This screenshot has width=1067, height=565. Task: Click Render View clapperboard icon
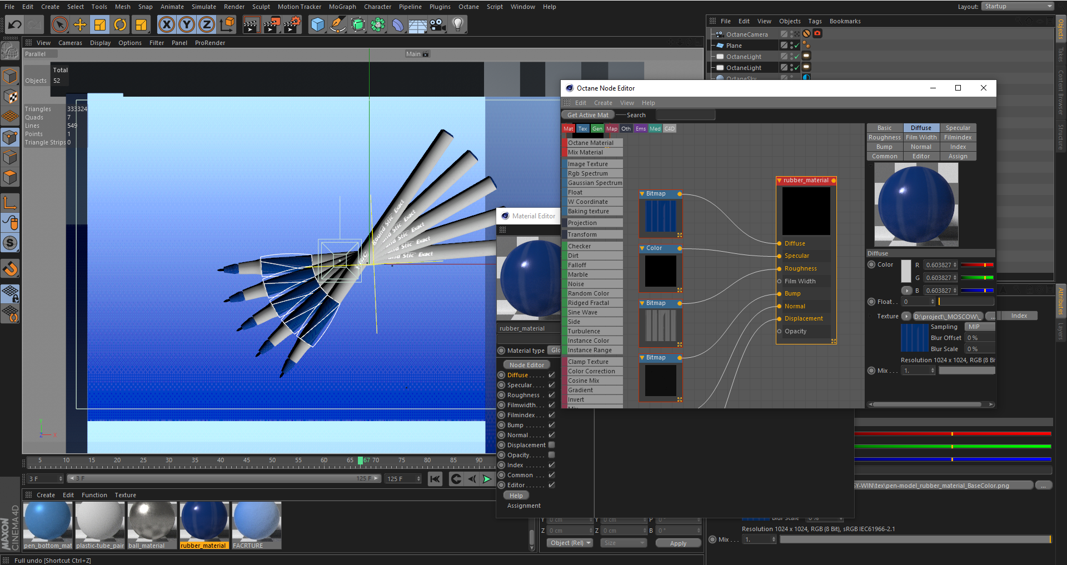(251, 24)
